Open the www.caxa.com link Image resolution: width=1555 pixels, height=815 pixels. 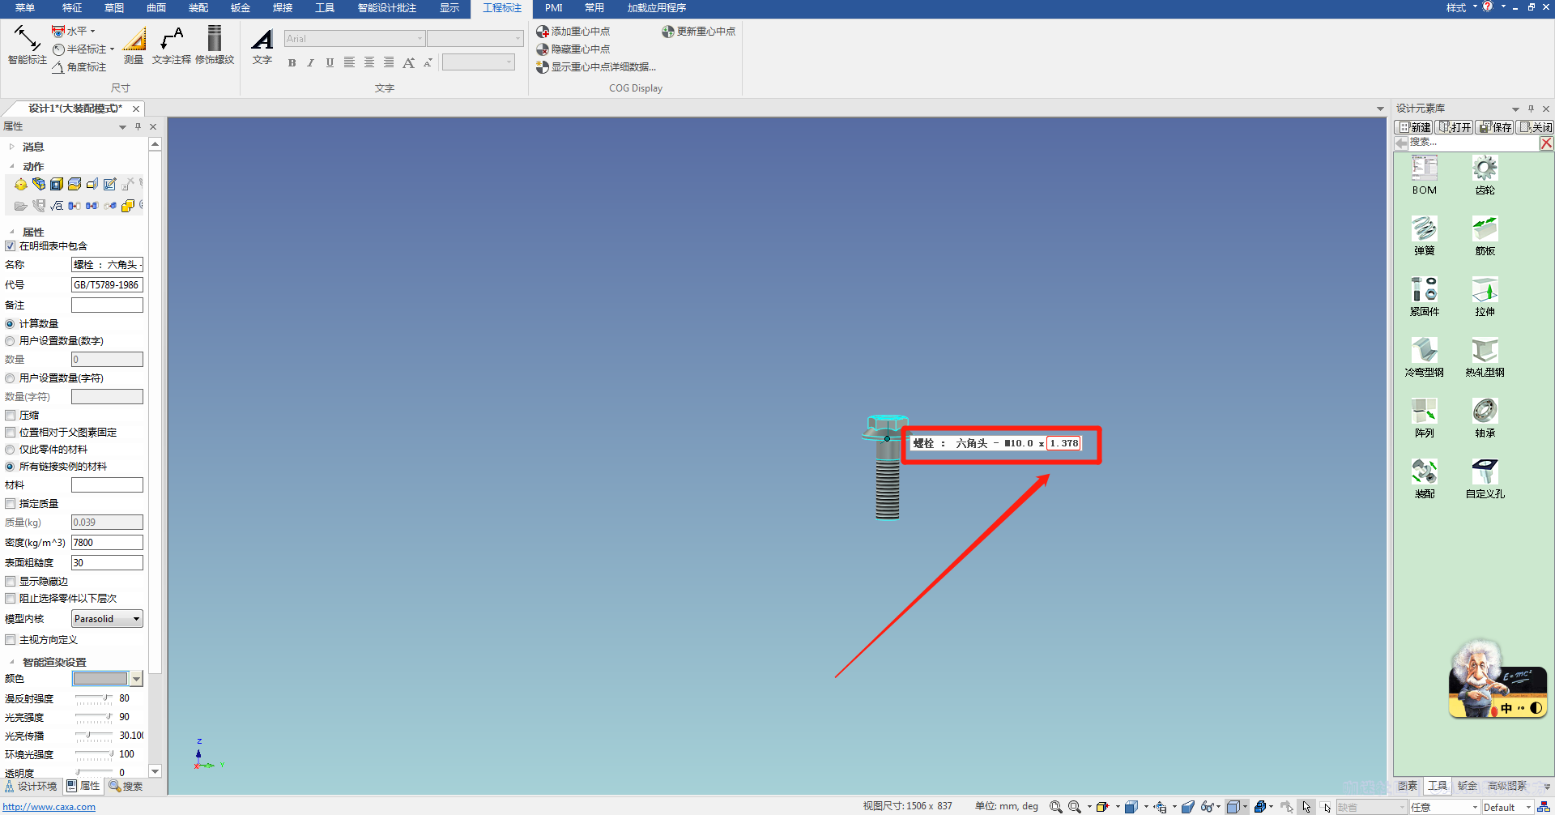tap(49, 807)
